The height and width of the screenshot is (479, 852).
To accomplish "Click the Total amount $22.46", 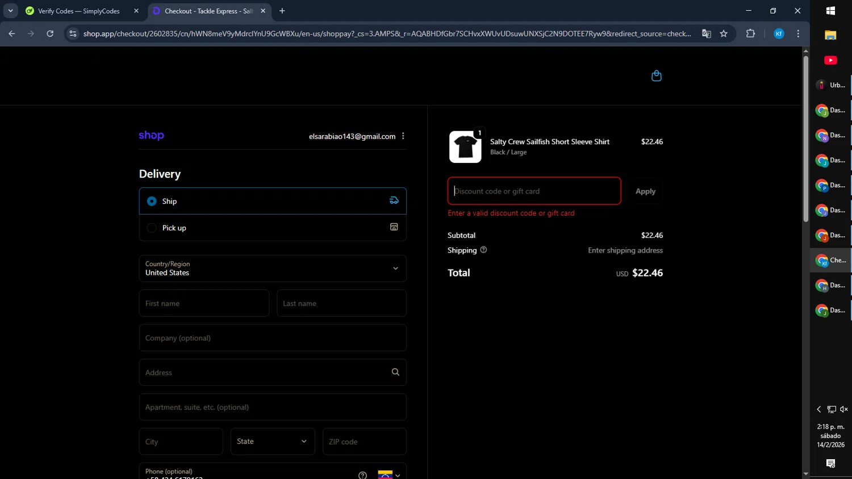I will pos(648,273).
